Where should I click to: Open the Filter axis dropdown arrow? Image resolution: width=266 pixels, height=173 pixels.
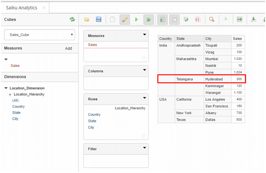point(144,148)
